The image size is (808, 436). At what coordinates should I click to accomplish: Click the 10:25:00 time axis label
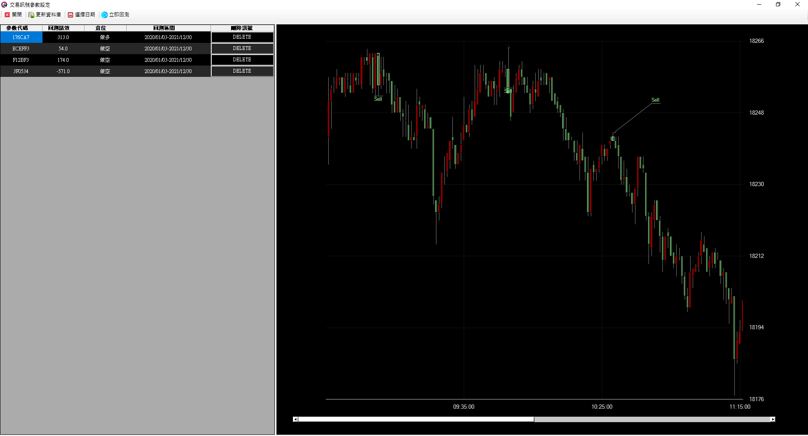pyautogui.click(x=602, y=407)
